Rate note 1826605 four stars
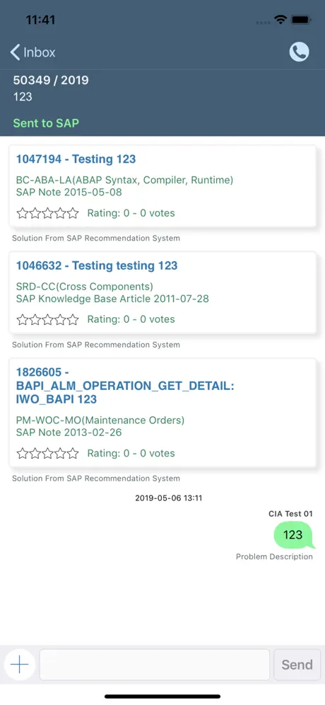The width and height of the screenshot is (325, 705). (x=60, y=453)
